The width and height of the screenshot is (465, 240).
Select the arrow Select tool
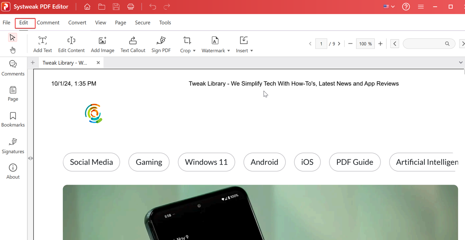point(12,37)
